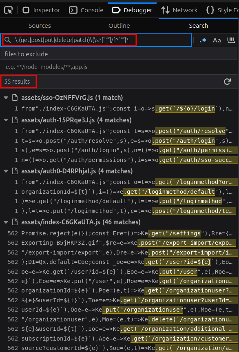Image resolution: width=239 pixels, height=352 pixels.
Task: Collapse assets/sso-OzNFFVrG.js results
Action: click(x=6, y=97)
